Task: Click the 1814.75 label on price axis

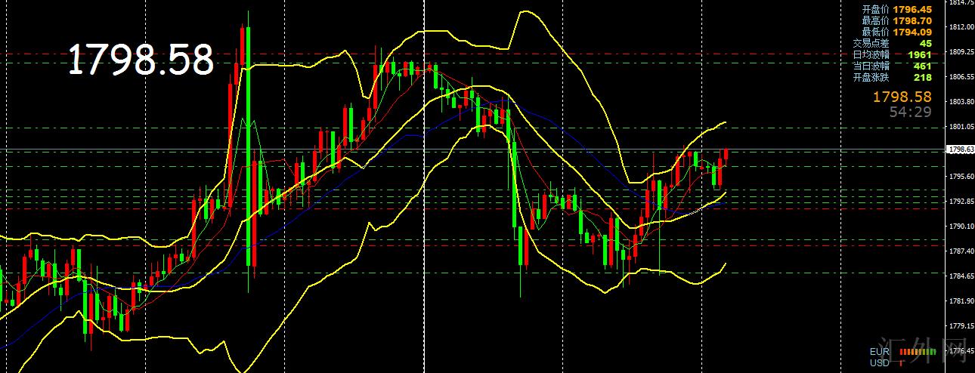Action: pos(958,3)
